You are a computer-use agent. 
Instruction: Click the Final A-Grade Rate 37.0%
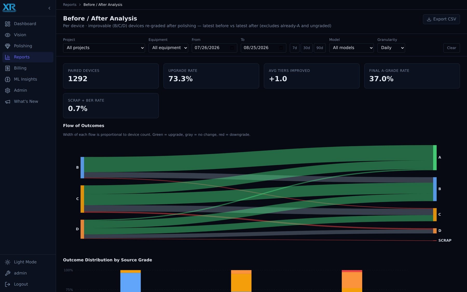coord(381,79)
